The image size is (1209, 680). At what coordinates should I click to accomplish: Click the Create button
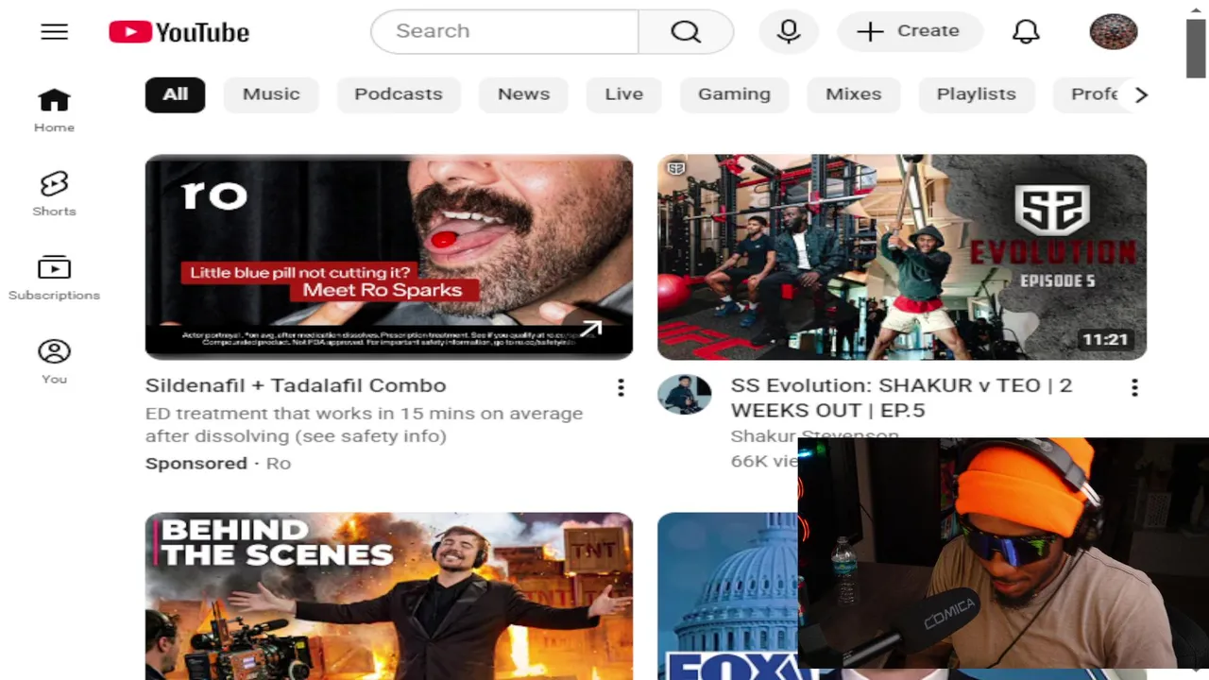pos(910,31)
